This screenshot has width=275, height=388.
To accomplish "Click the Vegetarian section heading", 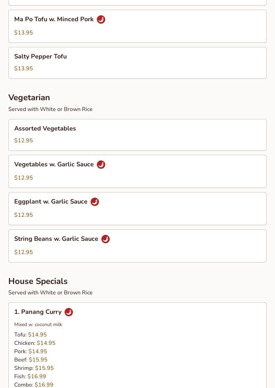I will 29,97.
